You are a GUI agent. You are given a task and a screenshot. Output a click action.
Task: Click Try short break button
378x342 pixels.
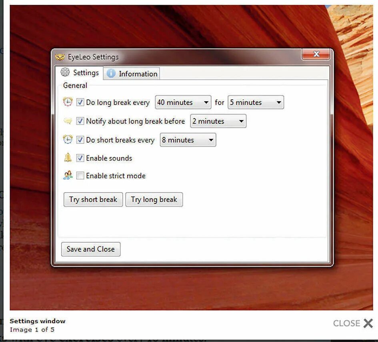click(x=93, y=199)
